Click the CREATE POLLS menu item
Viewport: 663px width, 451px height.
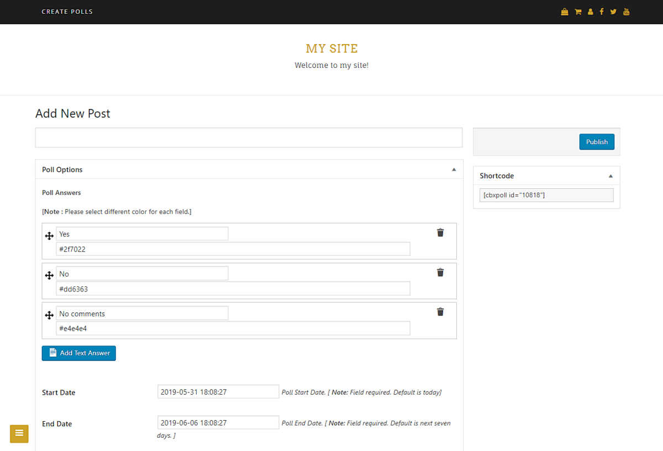[x=67, y=11]
